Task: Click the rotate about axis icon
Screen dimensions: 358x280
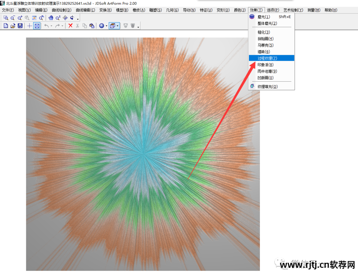Action: click(x=72, y=18)
